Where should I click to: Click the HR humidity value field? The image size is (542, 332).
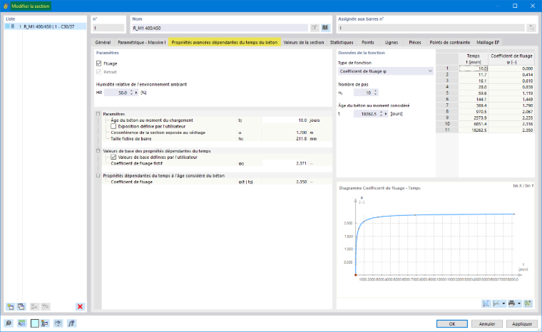click(x=116, y=93)
